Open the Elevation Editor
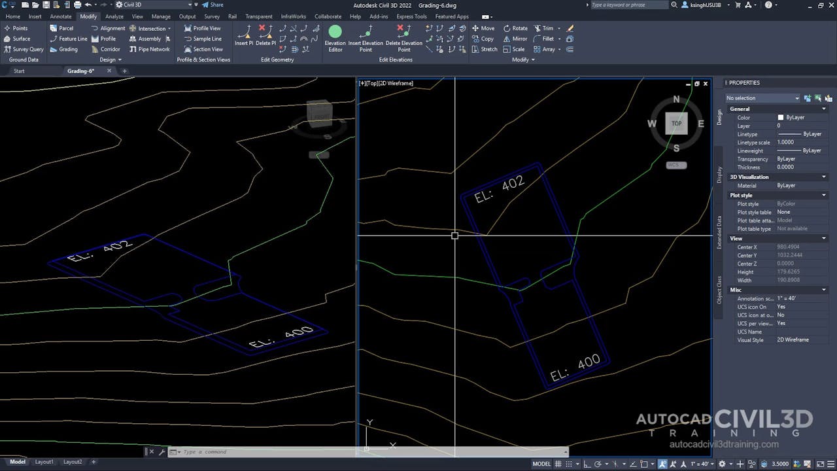 [x=335, y=39]
